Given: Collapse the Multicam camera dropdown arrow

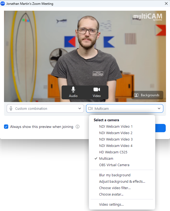Looking at the screenshot, I should [x=159, y=108].
